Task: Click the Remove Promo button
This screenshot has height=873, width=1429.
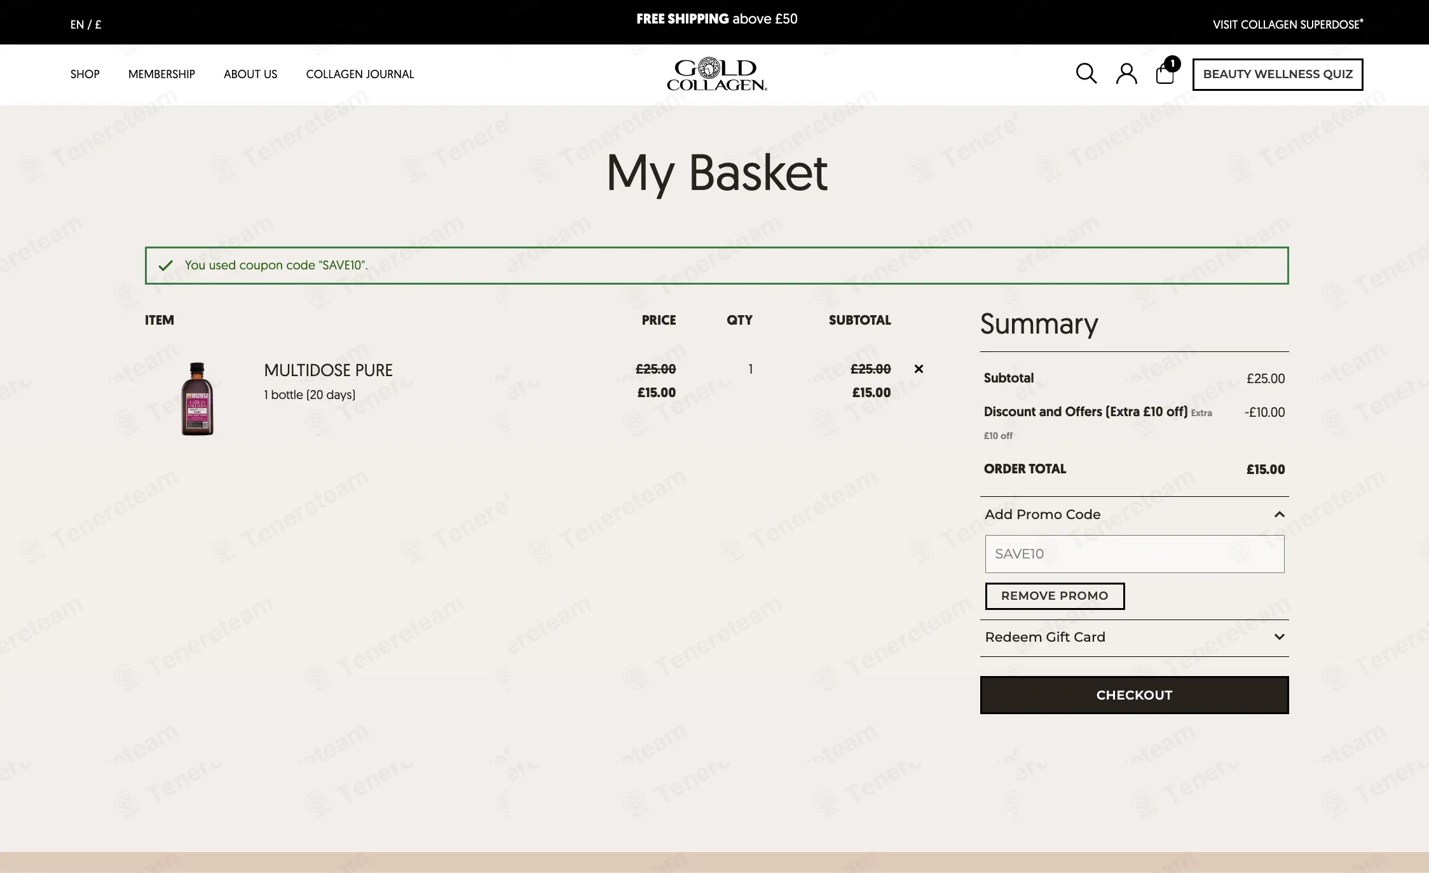Action: click(1055, 596)
